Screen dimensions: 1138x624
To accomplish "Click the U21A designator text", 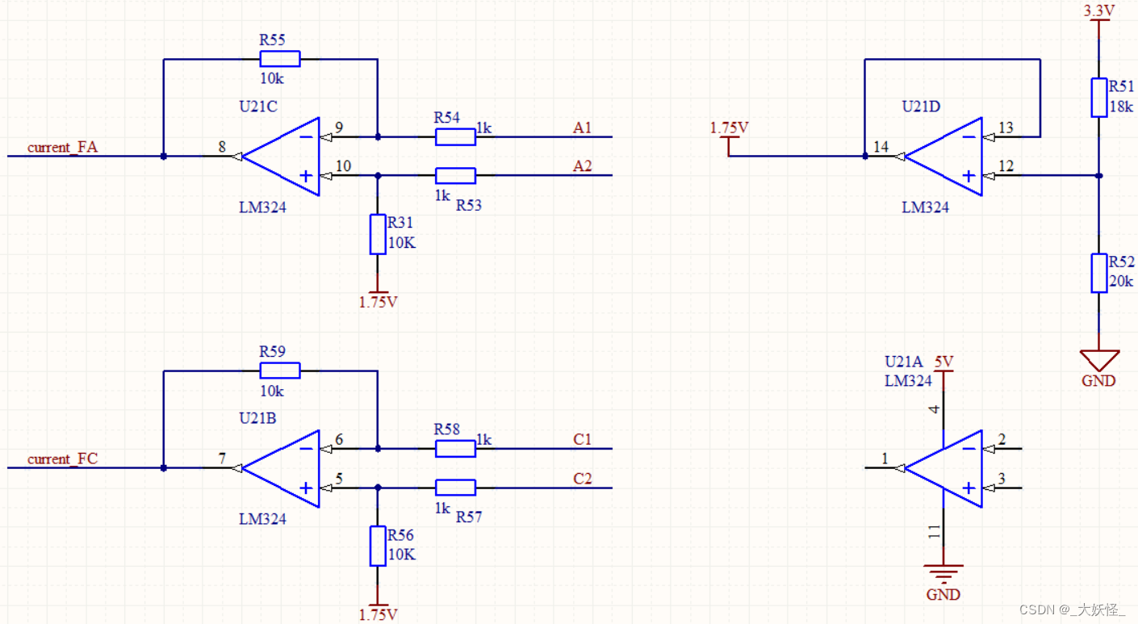I will pos(904,362).
